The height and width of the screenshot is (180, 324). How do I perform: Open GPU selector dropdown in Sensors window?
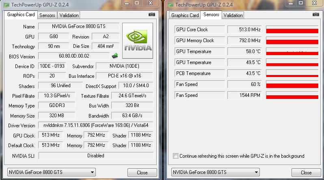tap(216, 172)
